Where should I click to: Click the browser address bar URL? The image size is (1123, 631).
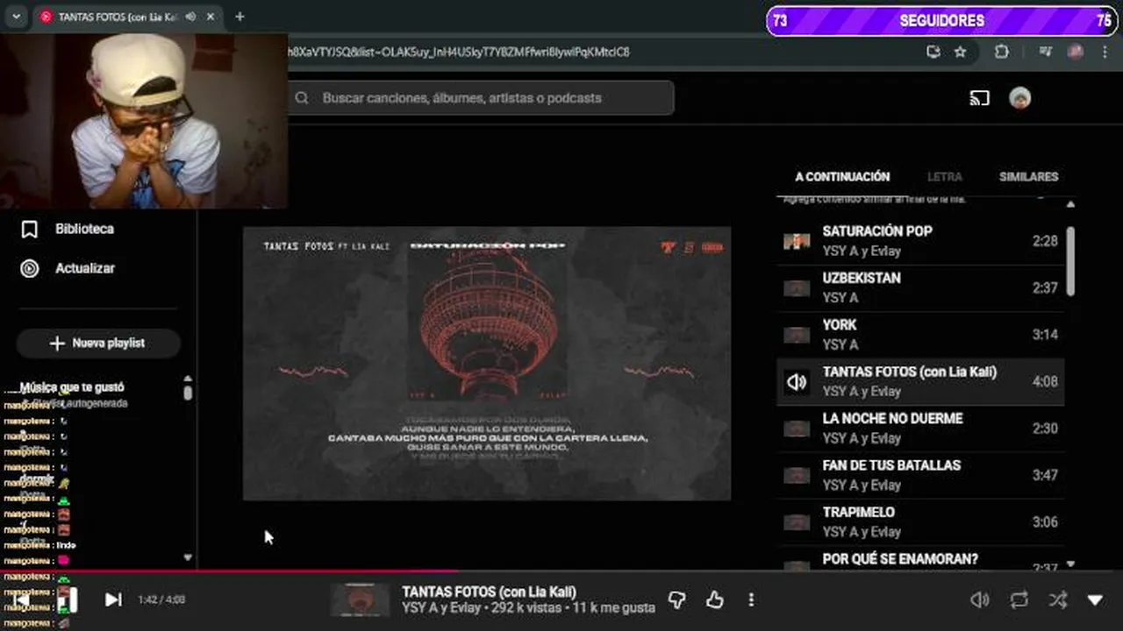click(457, 52)
